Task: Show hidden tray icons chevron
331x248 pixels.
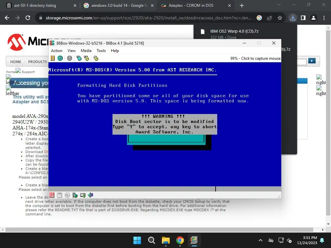Action: (261, 240)
